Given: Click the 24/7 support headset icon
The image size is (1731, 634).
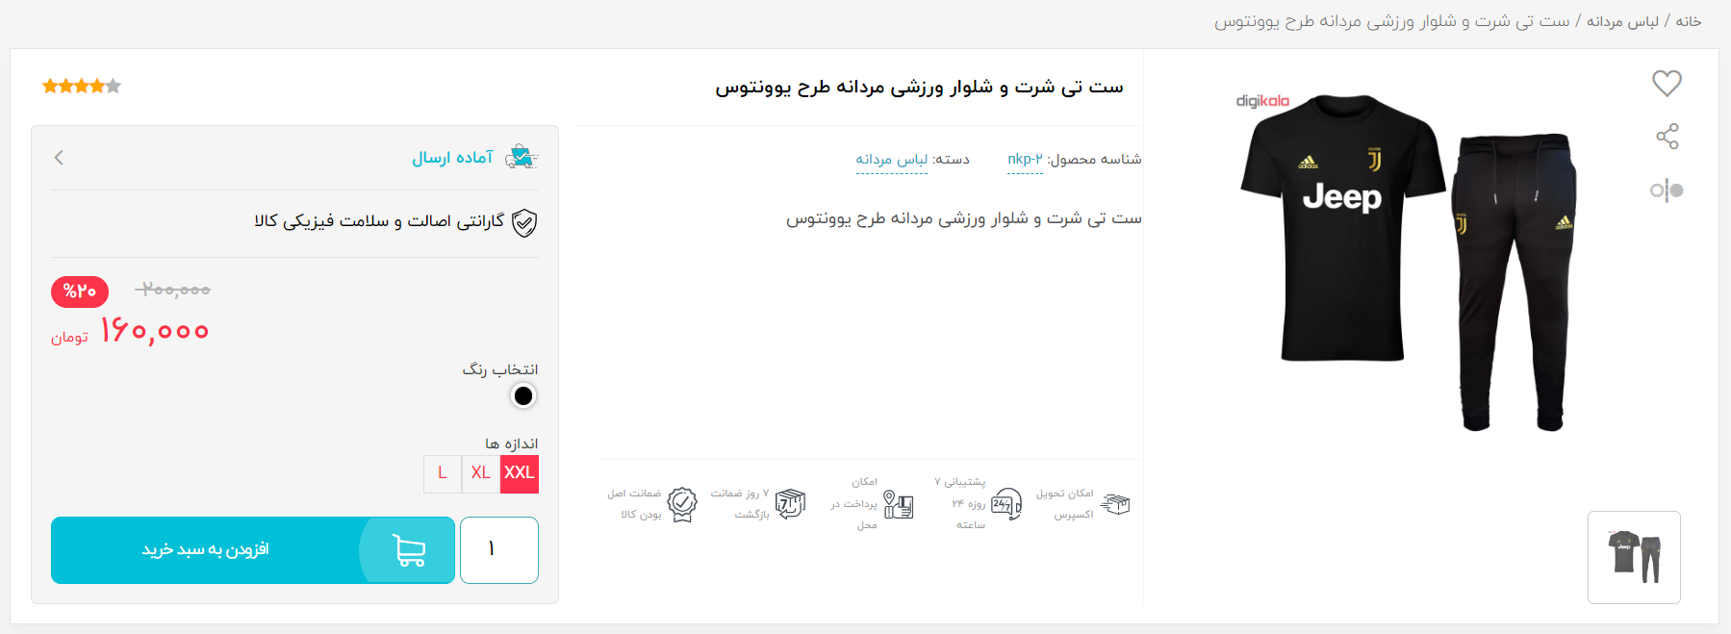Looking at the screenshot, I should coord(1006,504).
